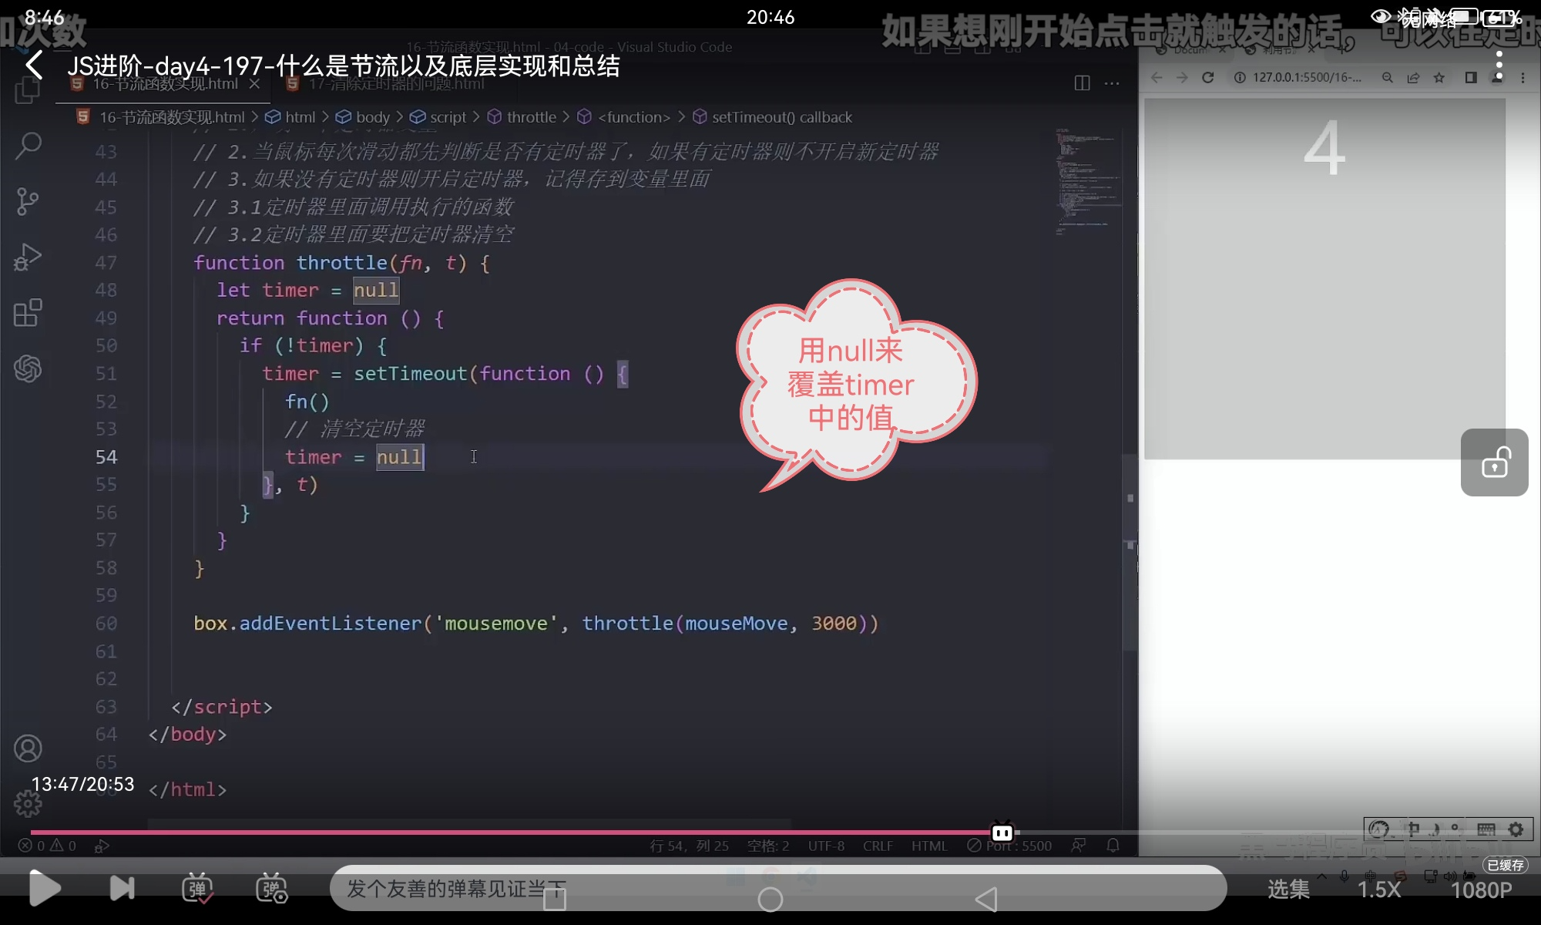1541x925 pixels.
Task: Toggle the split editor layout icon
Action: (x=1082, y=83)
